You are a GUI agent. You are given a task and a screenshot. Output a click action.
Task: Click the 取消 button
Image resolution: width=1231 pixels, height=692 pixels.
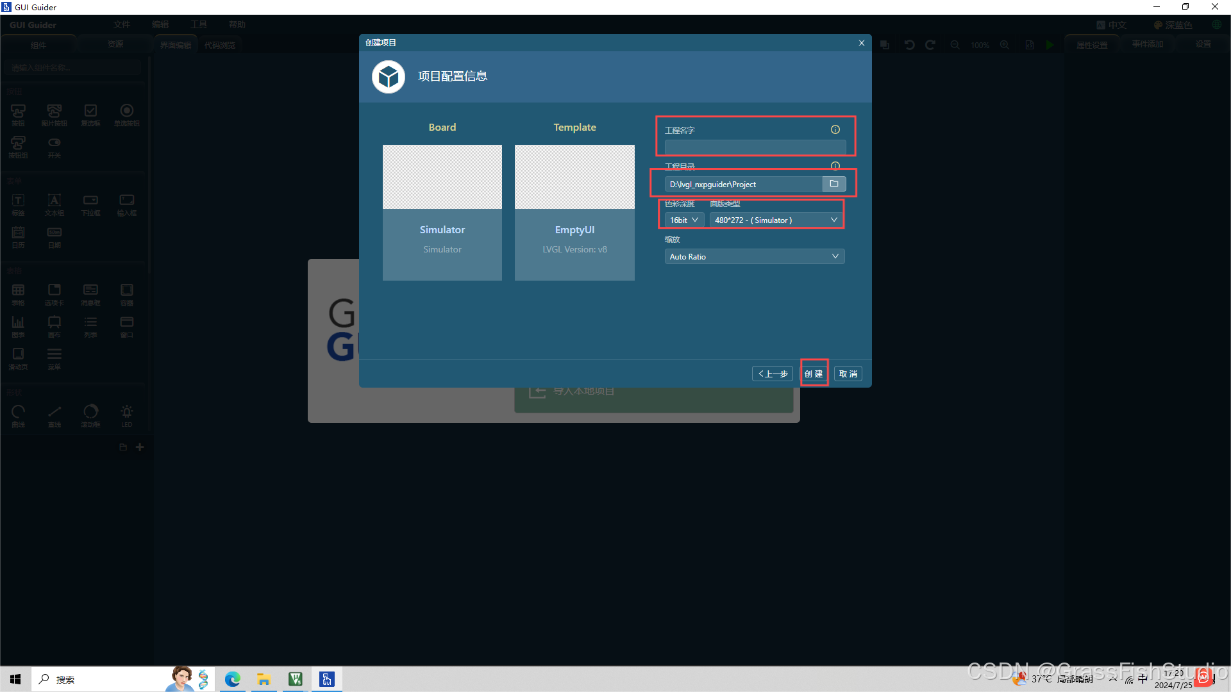(848, 374)
